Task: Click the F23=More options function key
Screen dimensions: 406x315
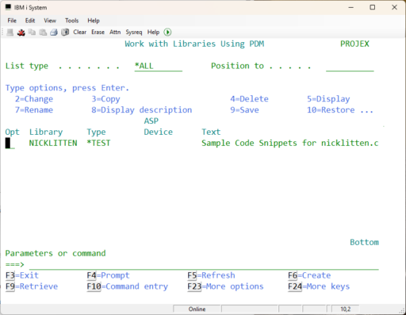Action: point(225,286)
